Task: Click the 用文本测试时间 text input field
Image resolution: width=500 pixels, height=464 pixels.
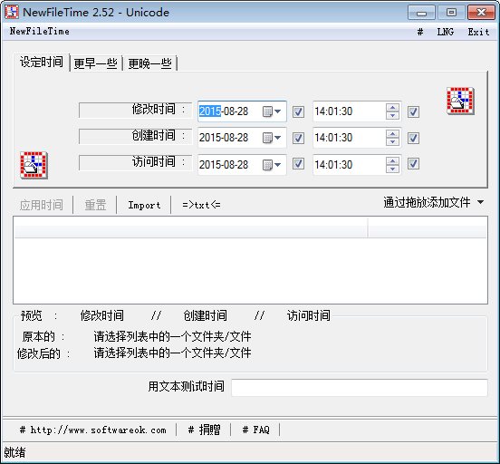Action: click(x=360, y=387)
